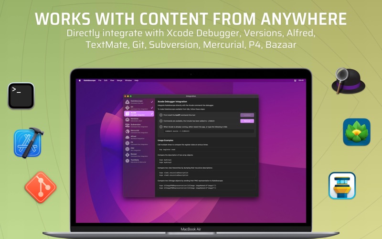
Task: Click the 'kspo myArray1' code line
Action: coord(165,160)
